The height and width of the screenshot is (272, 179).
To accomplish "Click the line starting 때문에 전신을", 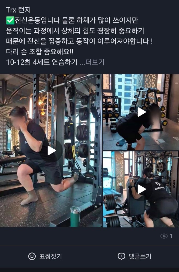I will [79, 41].
